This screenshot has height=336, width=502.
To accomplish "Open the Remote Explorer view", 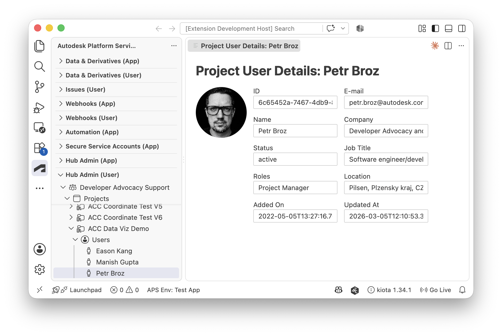I will click(39, 128).
